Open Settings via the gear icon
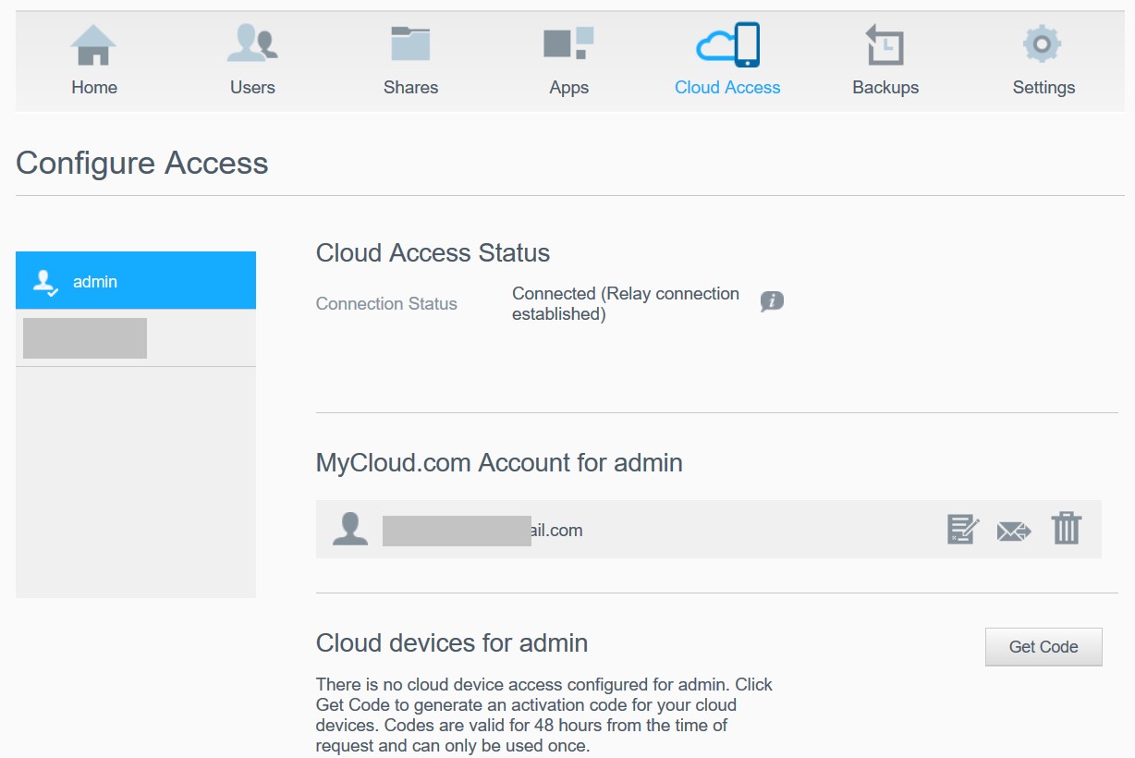Screen dimensions: 1135x758 [1043, 45]
